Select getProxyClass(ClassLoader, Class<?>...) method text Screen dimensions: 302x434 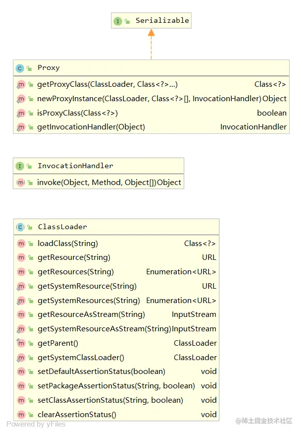pos(107,84)
